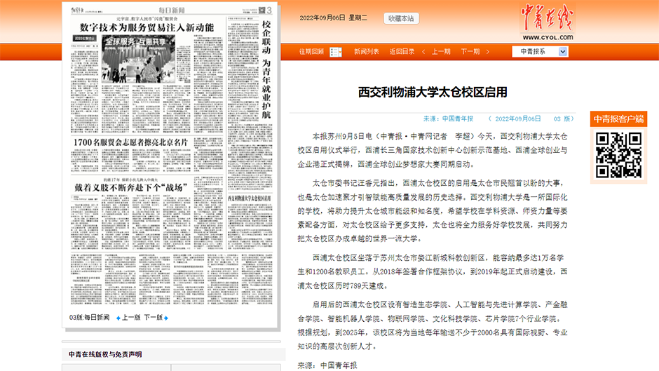Click 03版:每日新闻 label
Screen dimensions: 659x371
[x=89, y=318]
